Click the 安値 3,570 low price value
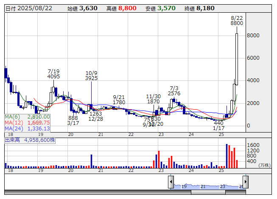The width and height of the screenshot is (277, 199). [166, 8]
